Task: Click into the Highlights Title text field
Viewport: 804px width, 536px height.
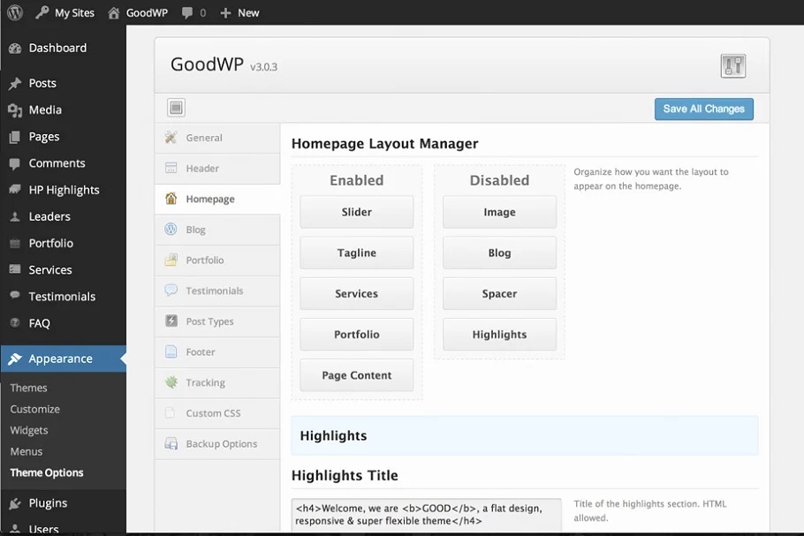Action: point(426,515)
